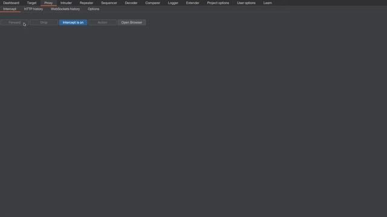Screen dimensions: 387x217
Task: Select the Proxy tab
Action: [x=48, y=3]
